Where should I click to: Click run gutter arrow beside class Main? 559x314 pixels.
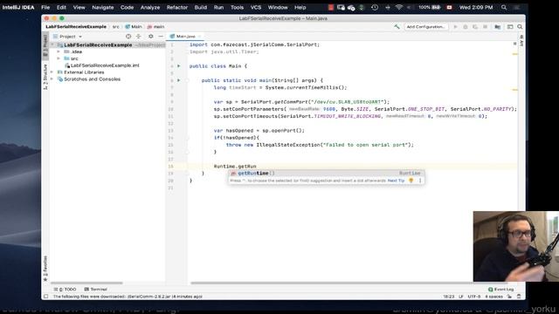pos(179,66)
